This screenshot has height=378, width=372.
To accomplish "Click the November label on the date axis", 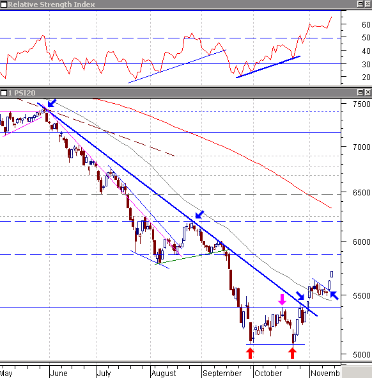I will pyautogui.click(x=325, y=374).
